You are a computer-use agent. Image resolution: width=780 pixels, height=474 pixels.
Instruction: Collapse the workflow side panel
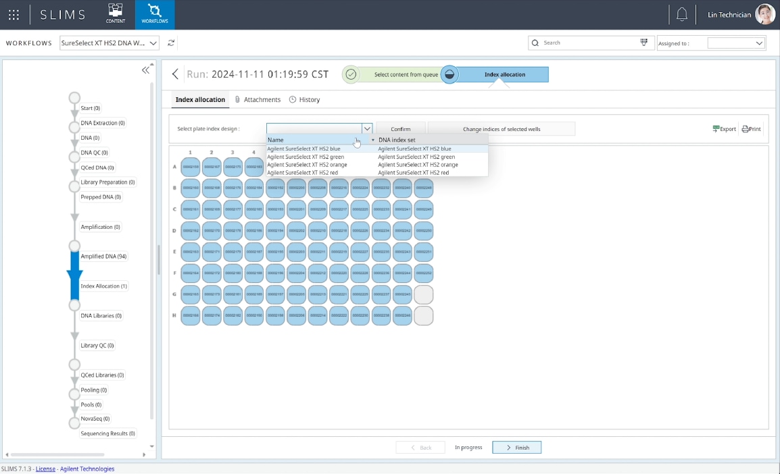pyautogui.click(x=145, y=70)
